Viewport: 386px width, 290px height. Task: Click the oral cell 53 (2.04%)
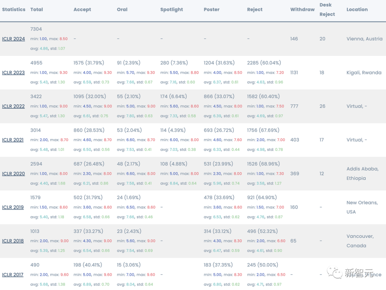pyautogui.click(x=129, y=130)
